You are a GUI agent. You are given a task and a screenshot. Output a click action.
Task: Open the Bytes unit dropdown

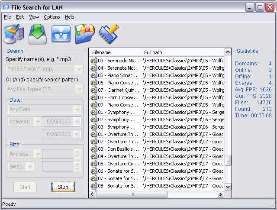[30, 166]
